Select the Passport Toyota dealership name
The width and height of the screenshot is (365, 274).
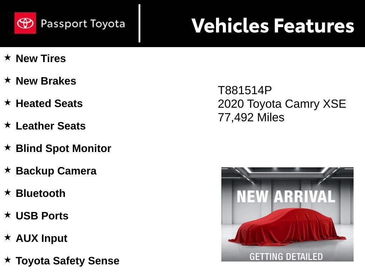pos(83,24)
